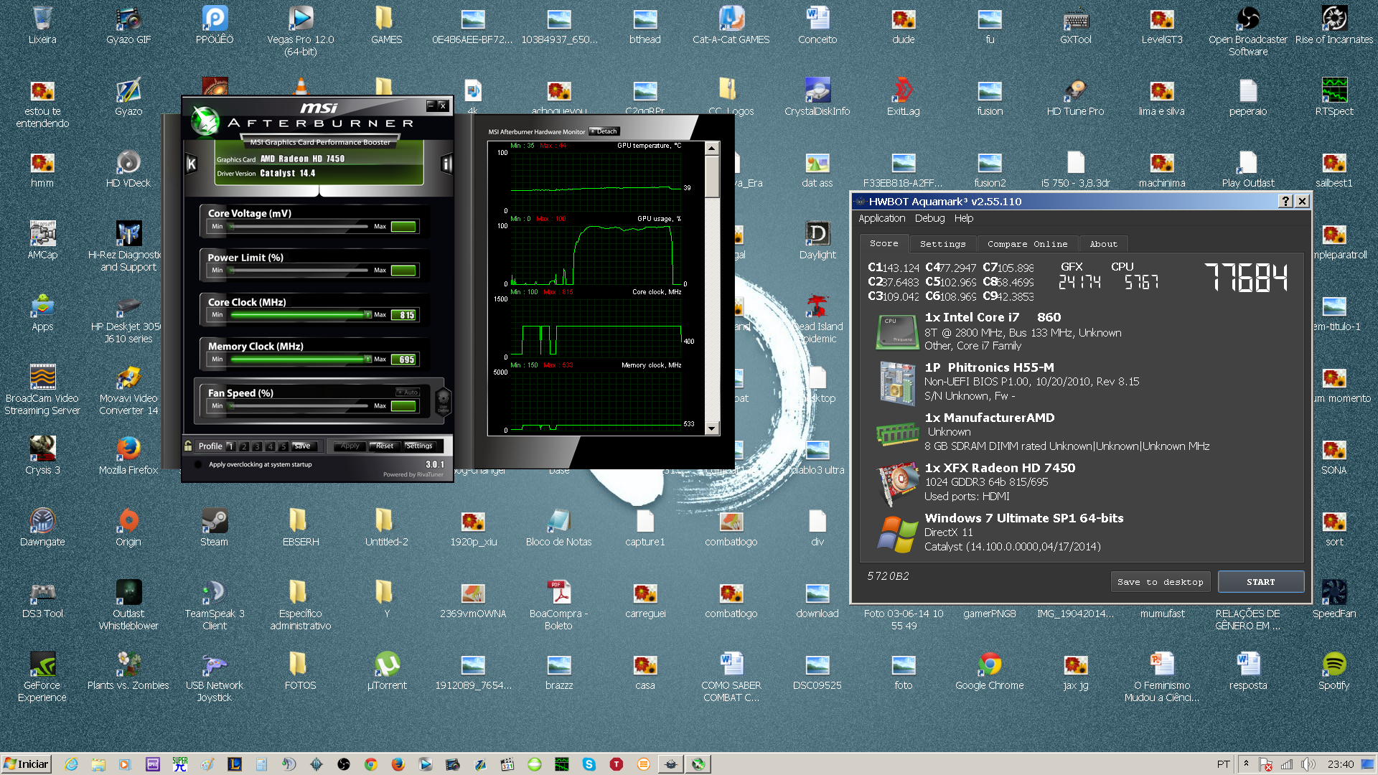
Task: Select Afterburner profile slot 2
Action: (x=244, y=446)
